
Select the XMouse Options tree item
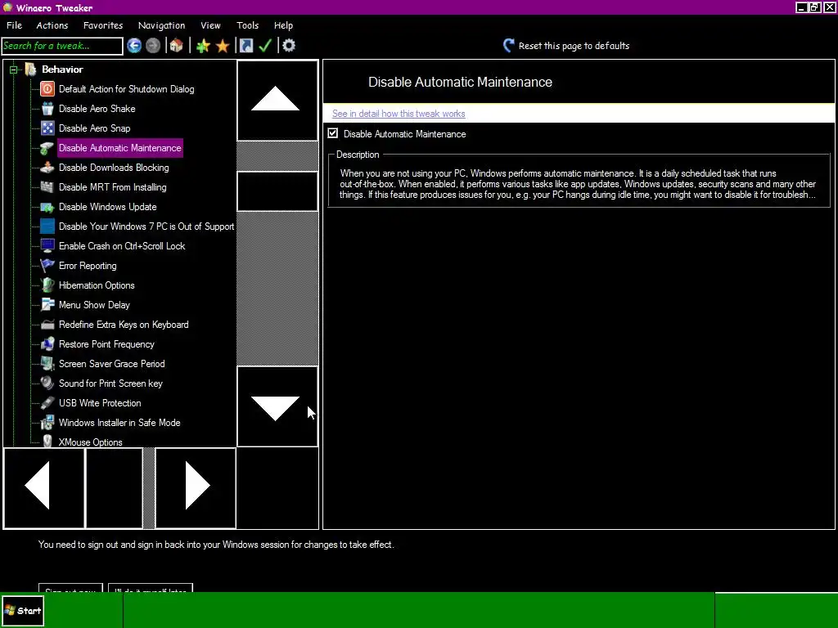coord(90,442)
